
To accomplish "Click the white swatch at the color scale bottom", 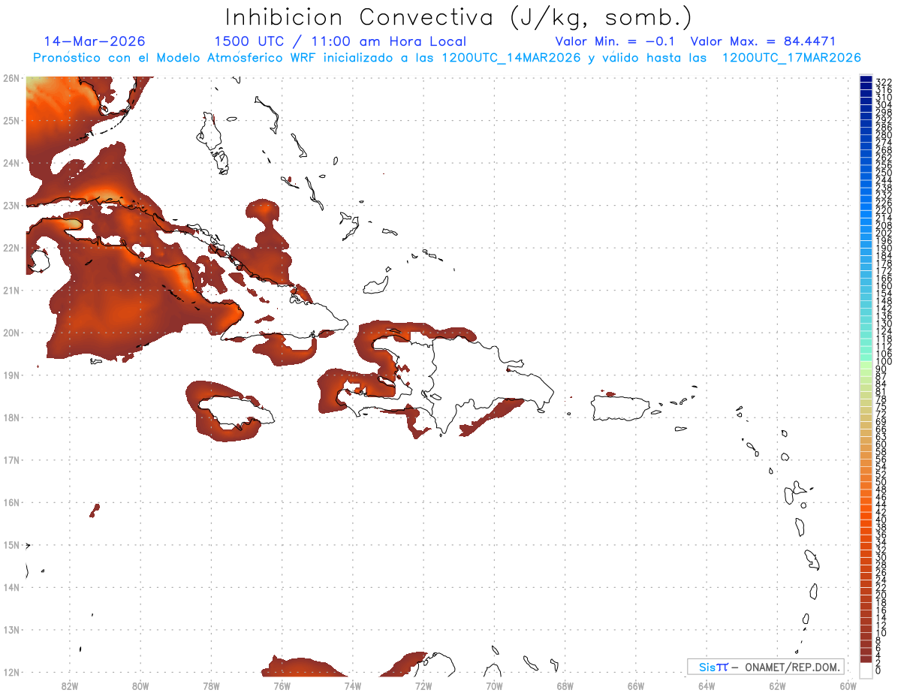I will point(866,670).
